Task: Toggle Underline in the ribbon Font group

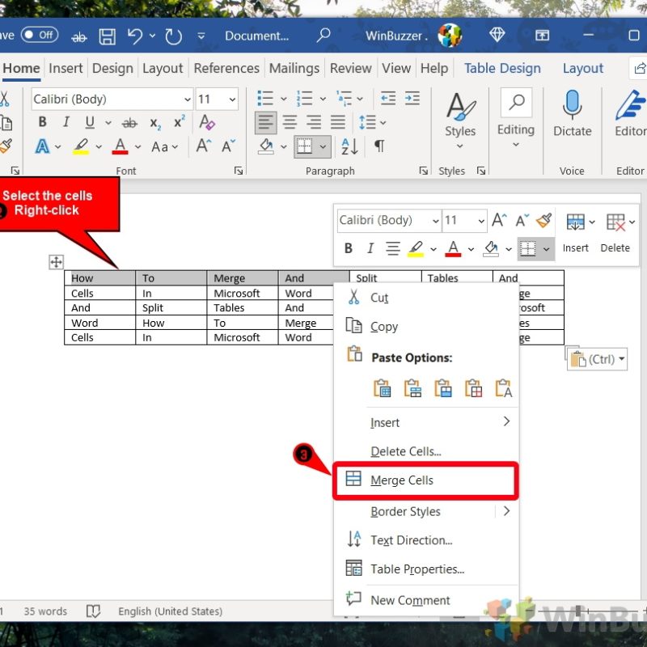Action: coord(90,122)
